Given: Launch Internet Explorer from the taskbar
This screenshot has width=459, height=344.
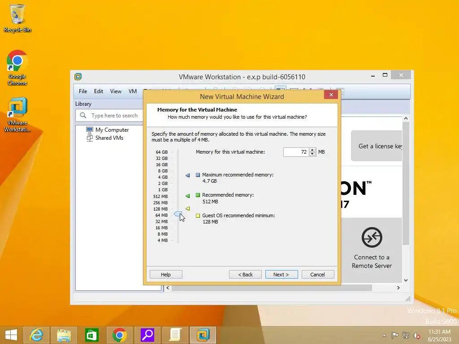Looking at the screenshot, I should click(37, 335).
